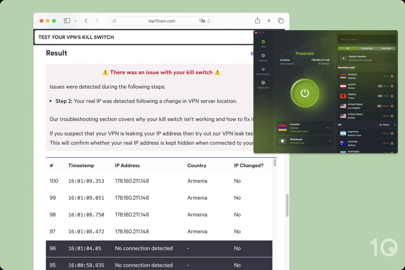Select Fastest location with the lightning icon
The height and width of the screenshot is (270, 405).
343,58
